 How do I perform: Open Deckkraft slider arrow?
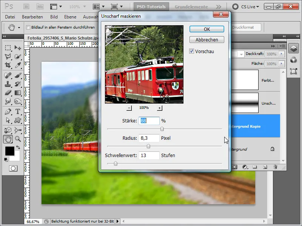tap(282, 54)
